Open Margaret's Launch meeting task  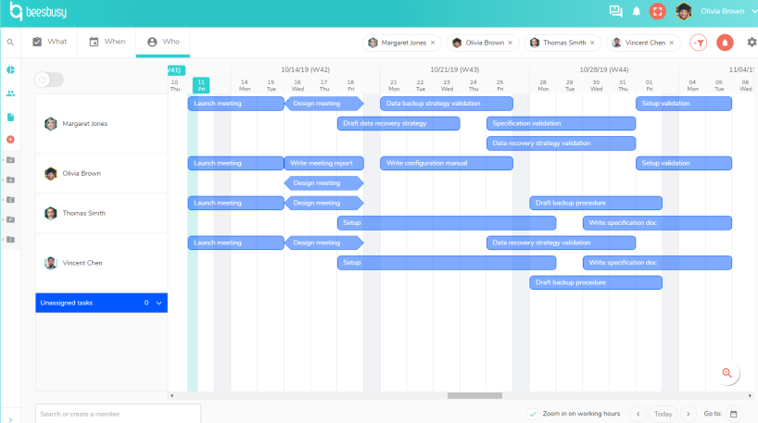click(235, 104)
